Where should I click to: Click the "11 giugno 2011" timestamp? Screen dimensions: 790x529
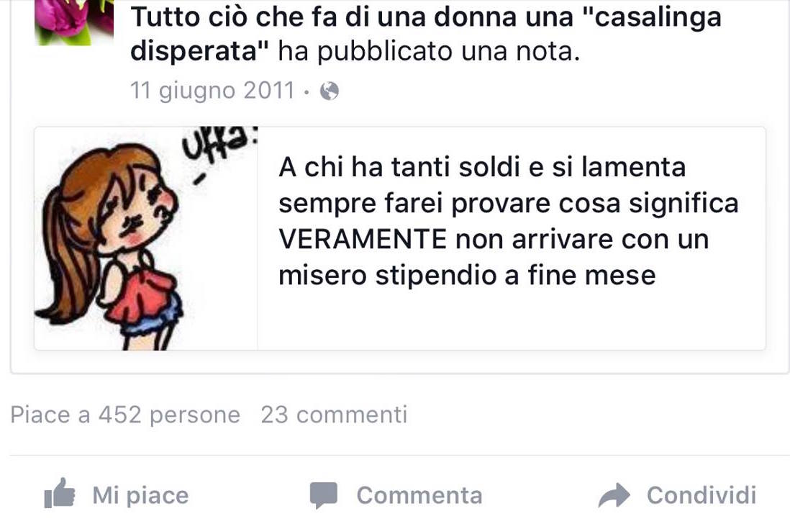[x=212, y=91]
